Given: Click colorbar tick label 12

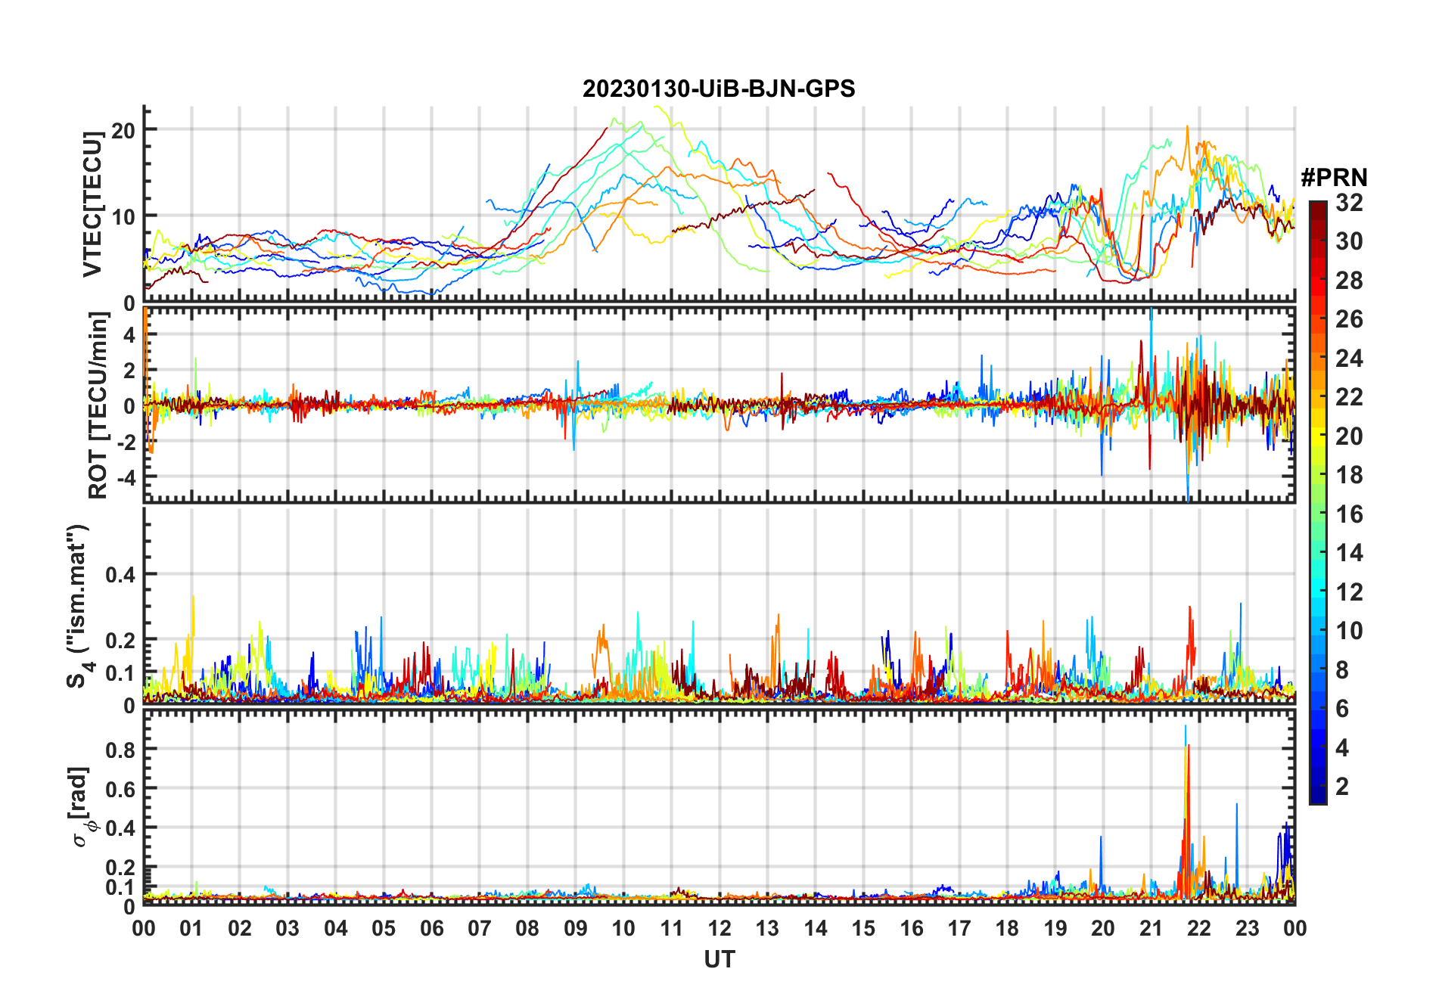Looking at the screenshot, I should [1349, 592].
